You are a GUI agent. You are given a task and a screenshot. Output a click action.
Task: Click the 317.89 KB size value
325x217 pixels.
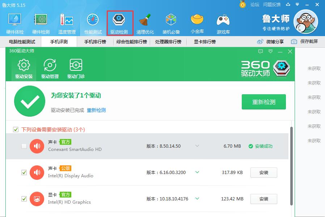232,172
